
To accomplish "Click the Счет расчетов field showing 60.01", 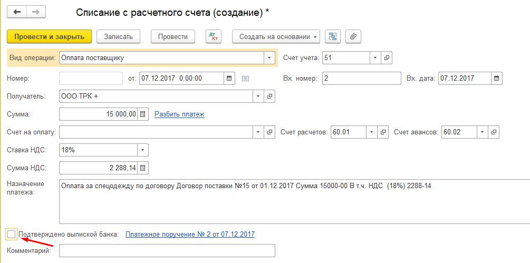I will point(348,132).
